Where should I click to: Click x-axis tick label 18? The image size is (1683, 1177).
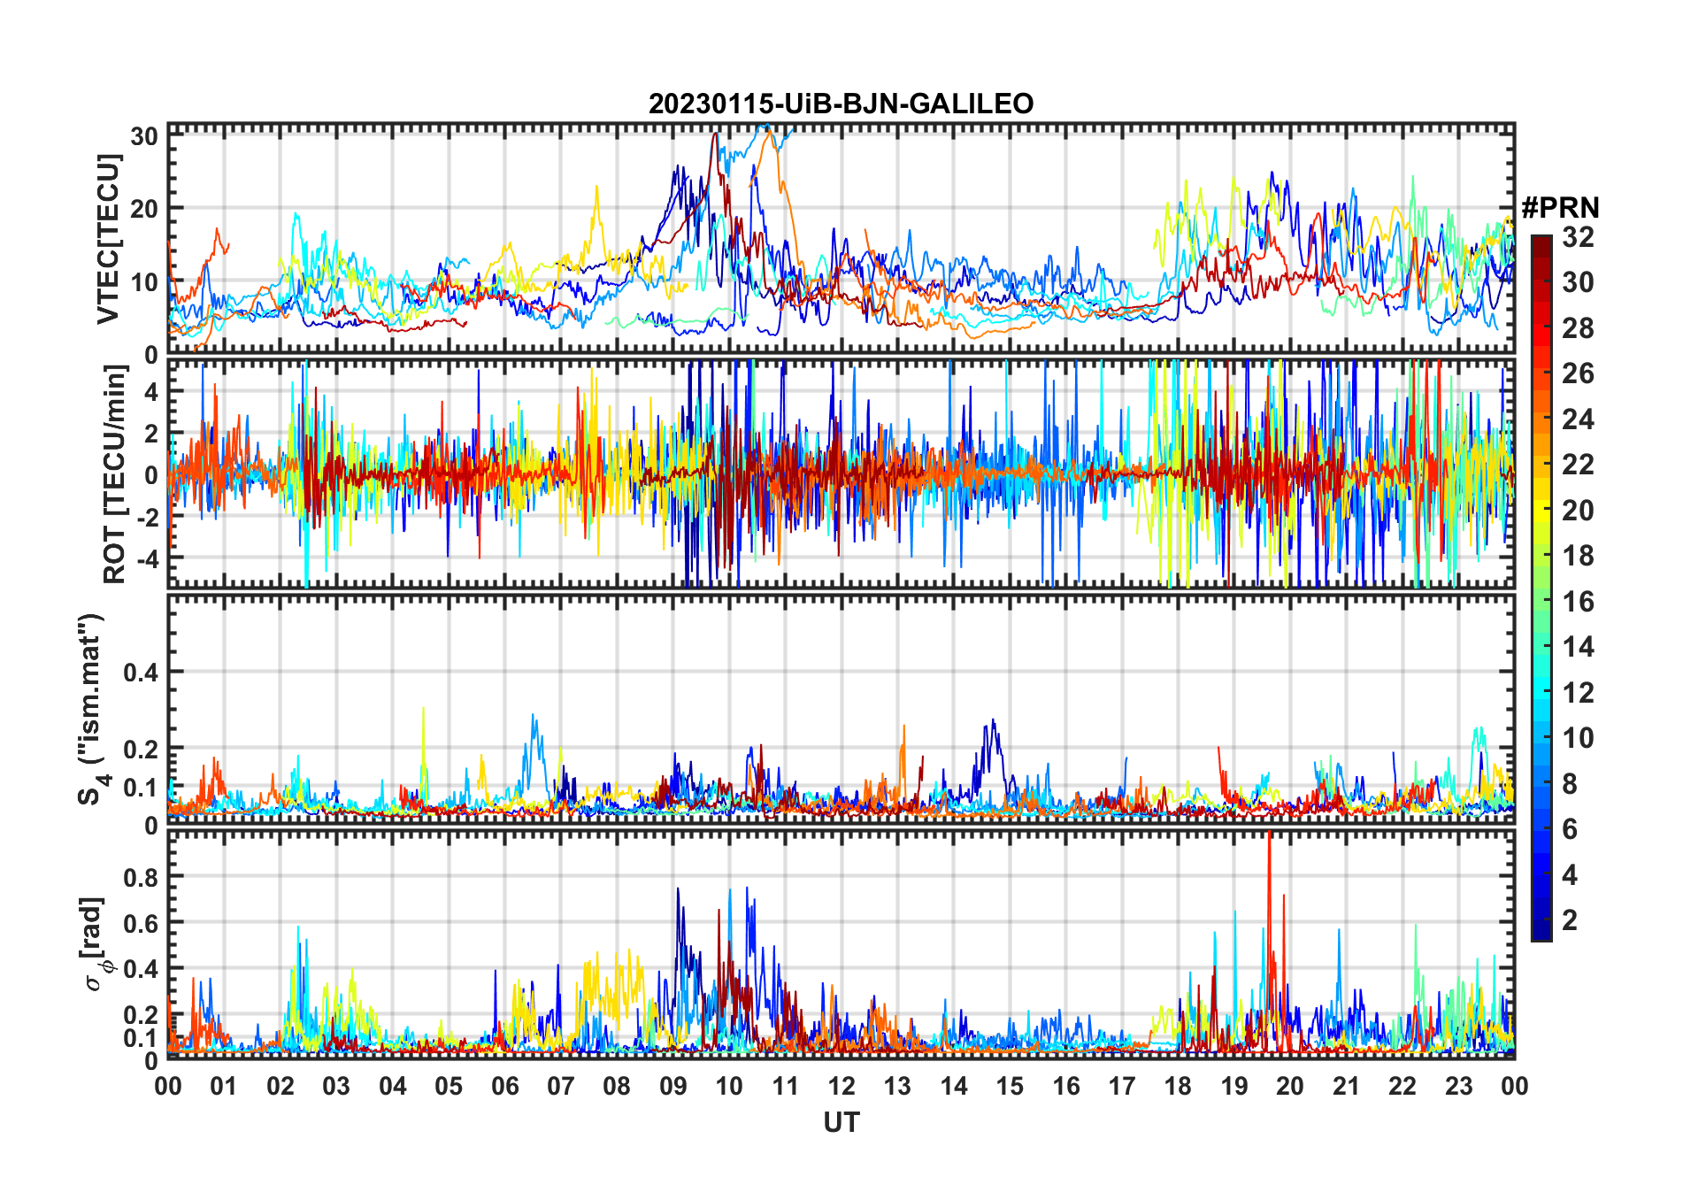click(1178, 1086)
